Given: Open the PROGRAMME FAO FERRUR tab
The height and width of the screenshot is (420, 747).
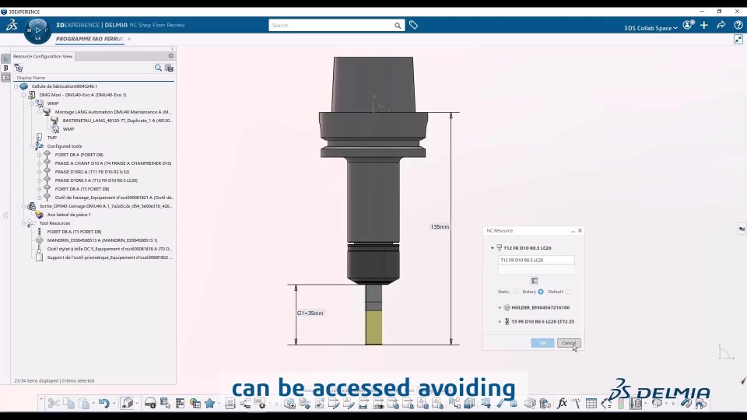Looking at the screenshot, I should (x=89, y=39).
